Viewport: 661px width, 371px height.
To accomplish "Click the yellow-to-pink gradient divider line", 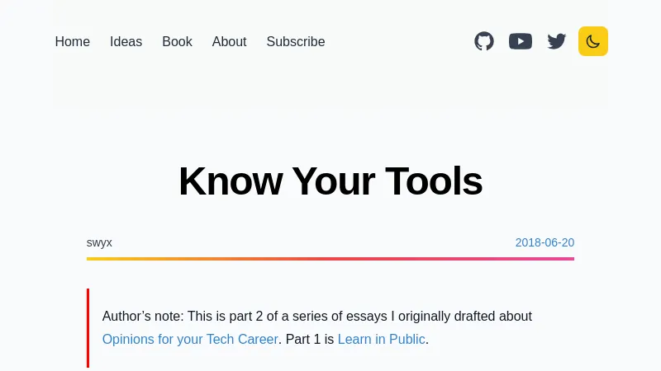I will tap(330, 259).
